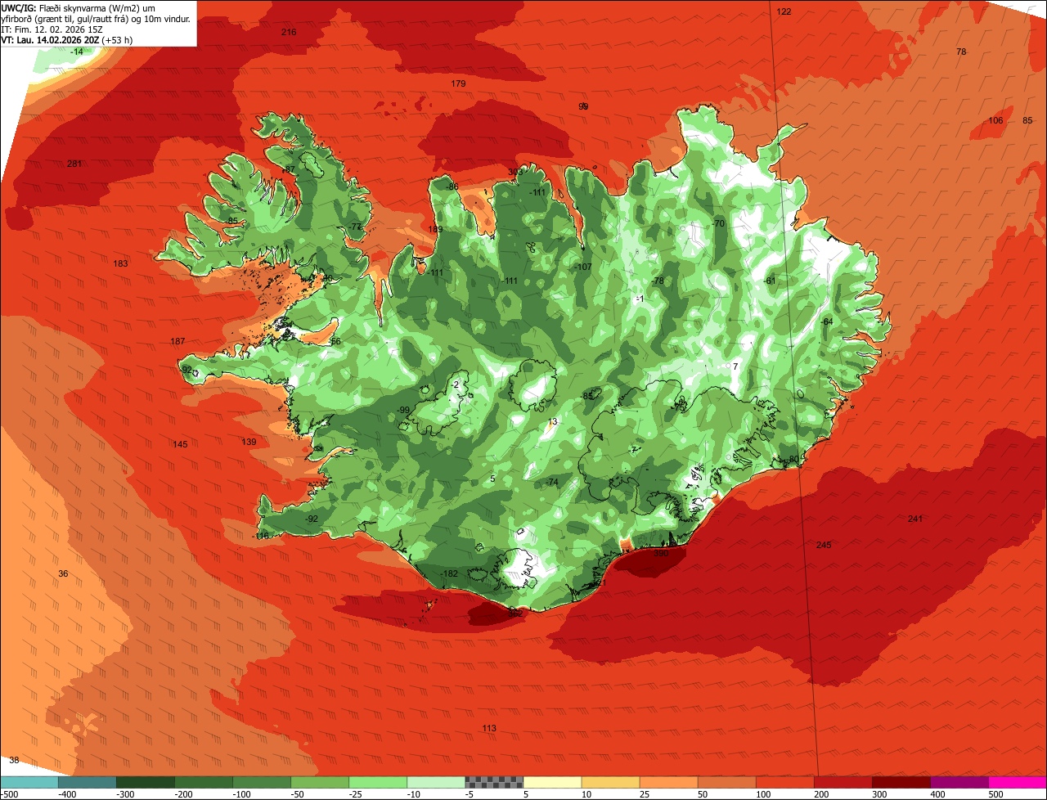Viewport: 1047px width, 800px height.
Task: Click the map value 113
Action: pyautogui.click(x=489, y=729)
